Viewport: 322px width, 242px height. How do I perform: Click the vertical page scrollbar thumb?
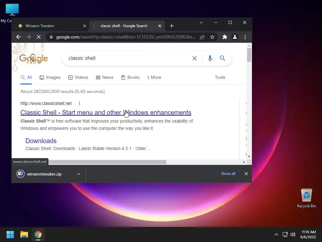point(249,55)
